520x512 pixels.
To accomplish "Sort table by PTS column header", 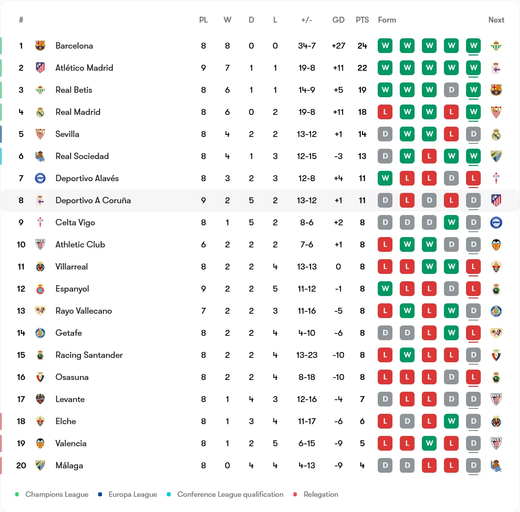I will pyautogui.click(x=362, y=20).
